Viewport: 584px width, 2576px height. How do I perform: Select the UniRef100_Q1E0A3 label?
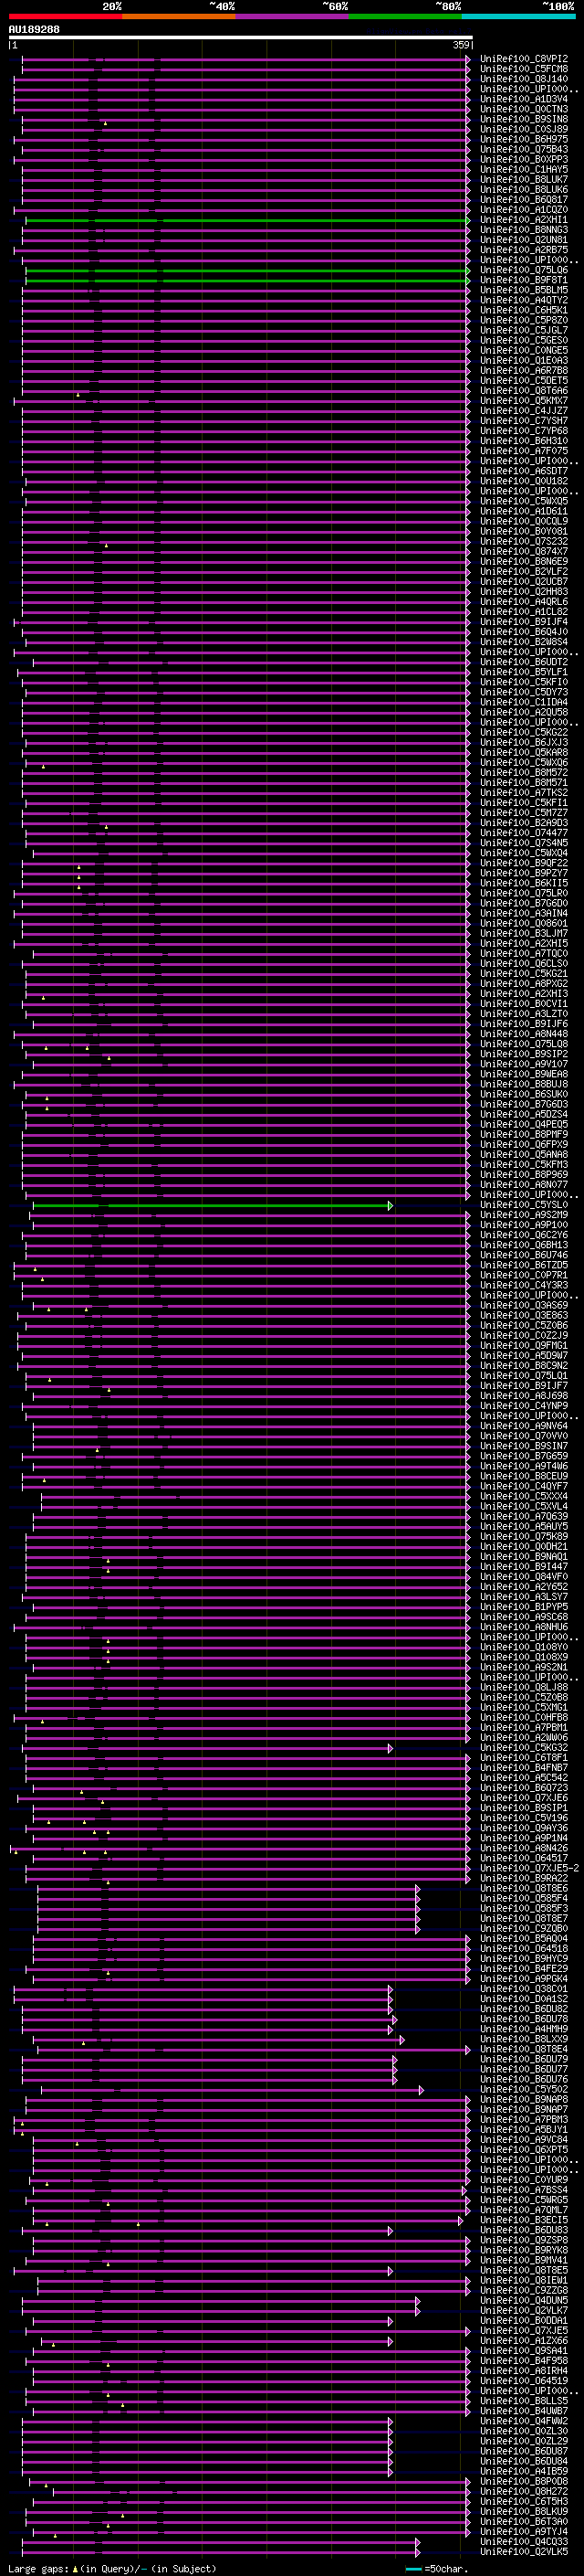524,360
